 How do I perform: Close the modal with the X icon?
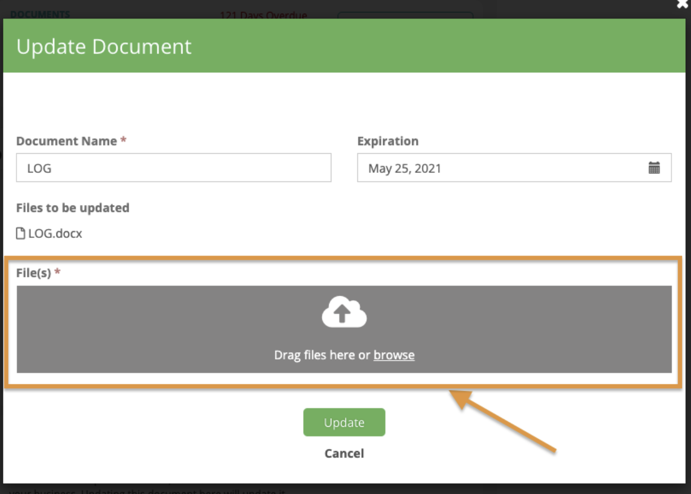pyautogui.click(x=681, y=5)
